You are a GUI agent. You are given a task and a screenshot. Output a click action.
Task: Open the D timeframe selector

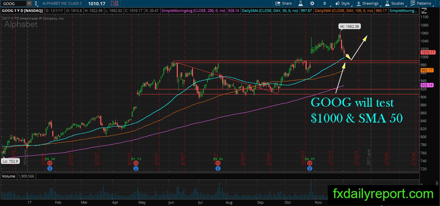(x=325, y=3)
